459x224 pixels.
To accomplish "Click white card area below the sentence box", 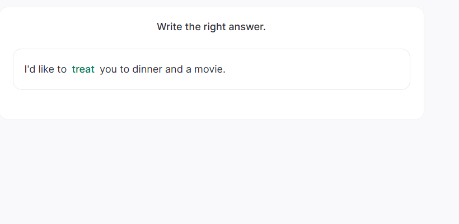I will click(x=212, y=104).
